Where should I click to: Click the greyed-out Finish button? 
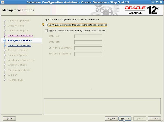coord(140,119)
